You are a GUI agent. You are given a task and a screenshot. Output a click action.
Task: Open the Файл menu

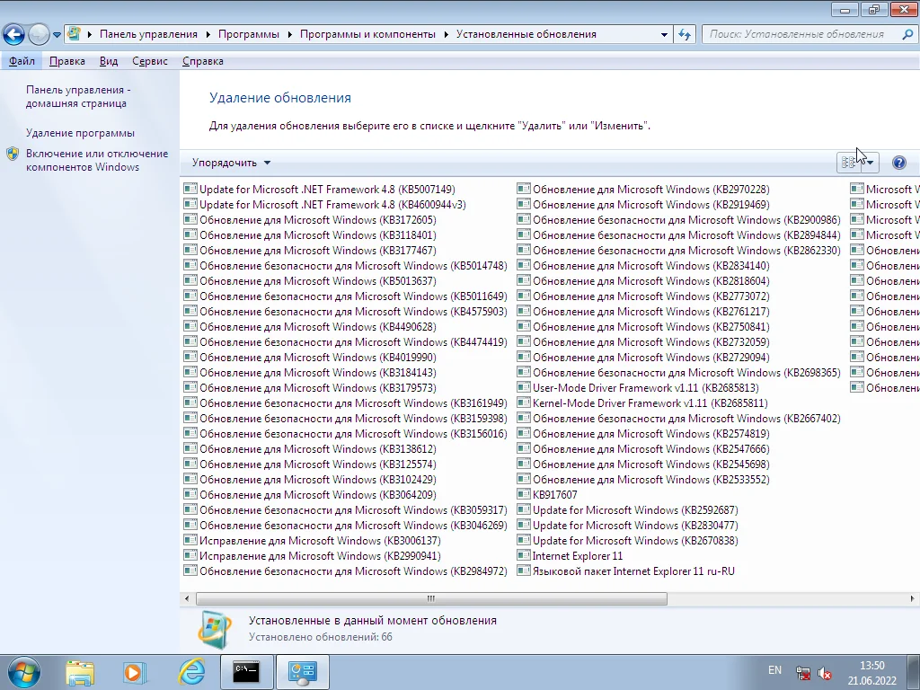click(22, 61)
